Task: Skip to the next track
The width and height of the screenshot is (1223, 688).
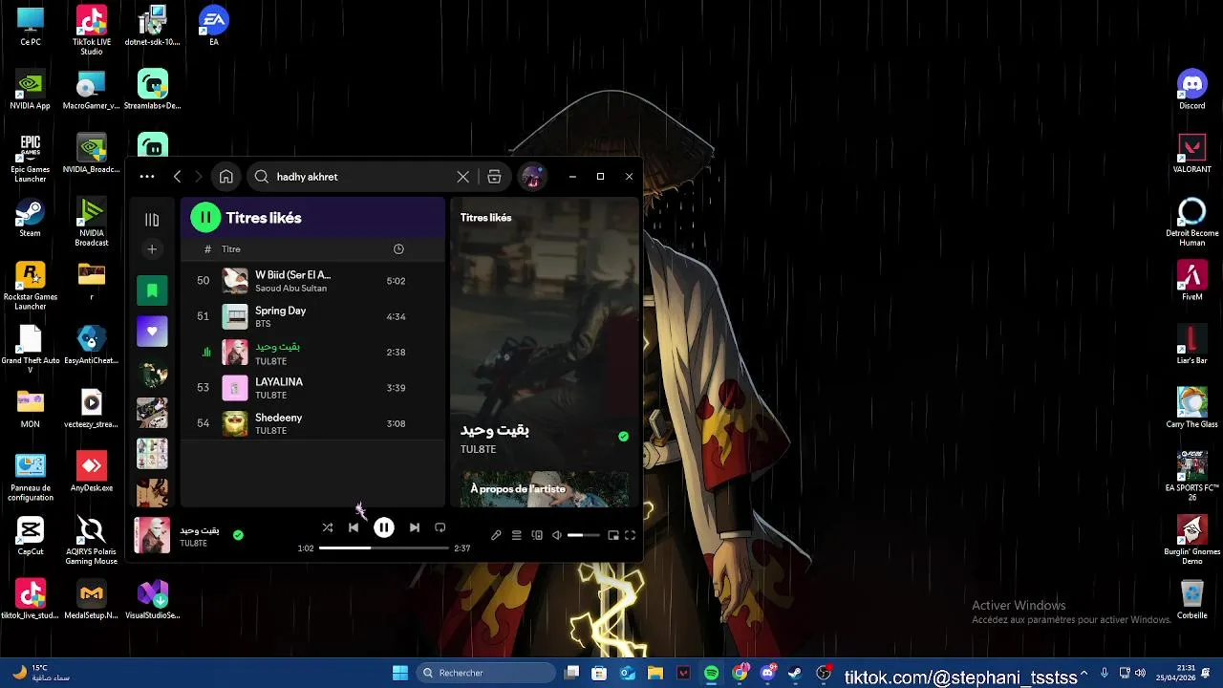Action: tap(414, 527)
